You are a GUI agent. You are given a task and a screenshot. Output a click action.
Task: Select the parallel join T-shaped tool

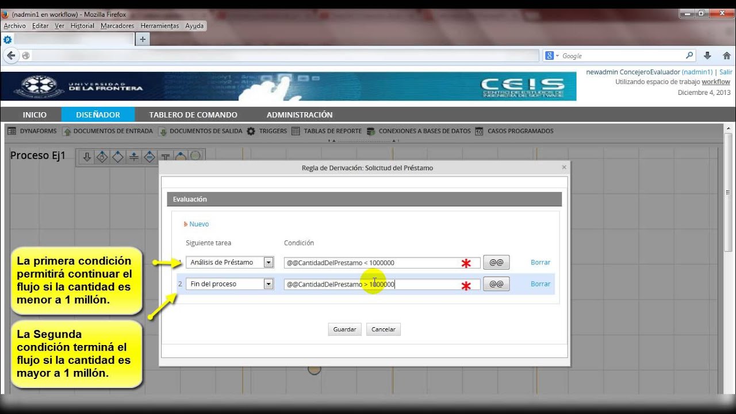coord(165,156)
